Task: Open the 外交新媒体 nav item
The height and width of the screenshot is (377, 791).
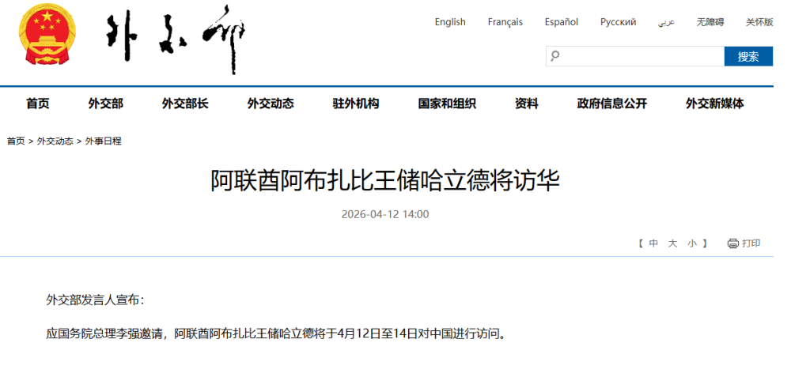Action: pyautogui.click(x=714, y=104)
